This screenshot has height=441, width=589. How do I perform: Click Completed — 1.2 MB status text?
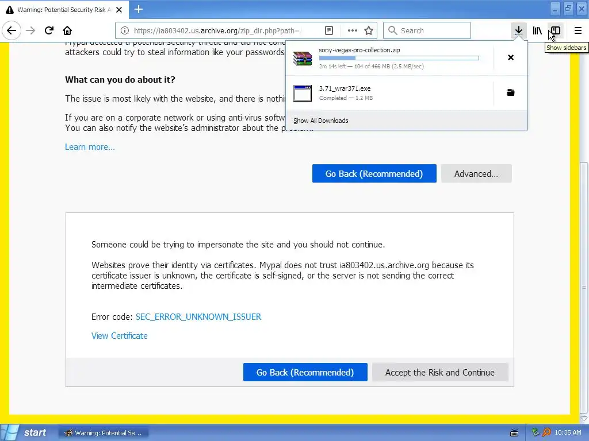[x=346, y=98]
